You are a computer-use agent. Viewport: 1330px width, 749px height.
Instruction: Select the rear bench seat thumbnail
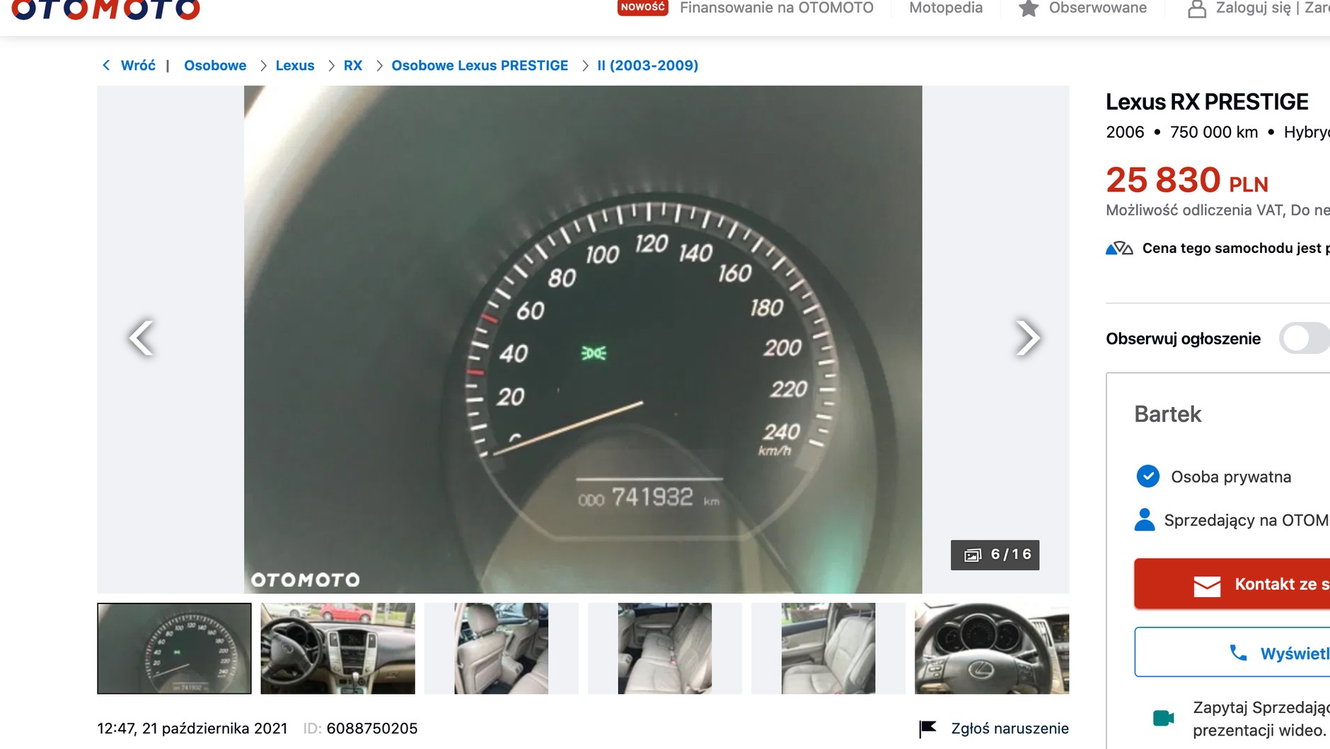click(665, 649)
